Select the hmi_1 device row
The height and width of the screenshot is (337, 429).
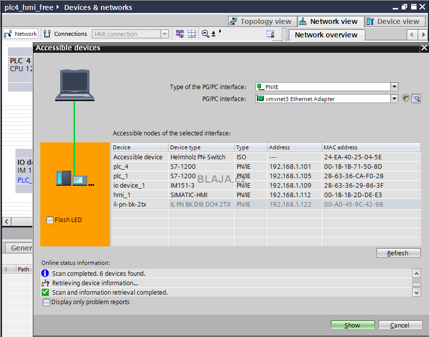click(266, 195)
